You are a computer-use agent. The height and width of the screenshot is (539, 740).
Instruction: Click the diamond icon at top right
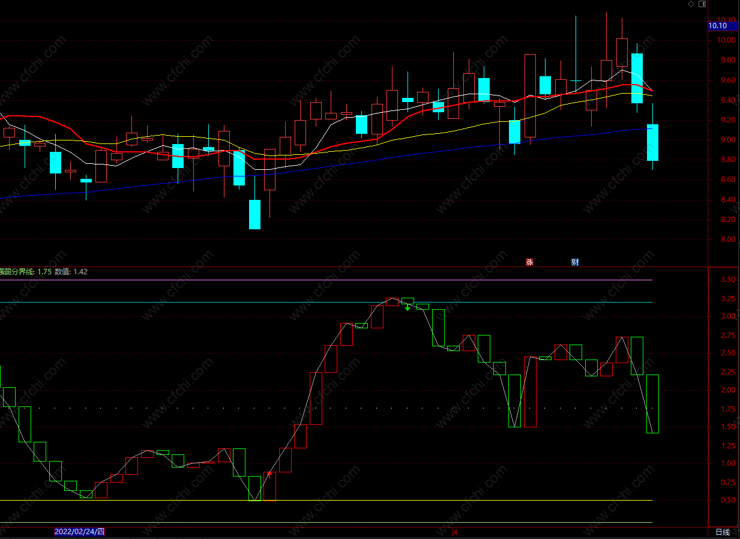pyautogui.click(x=691, y=4)
